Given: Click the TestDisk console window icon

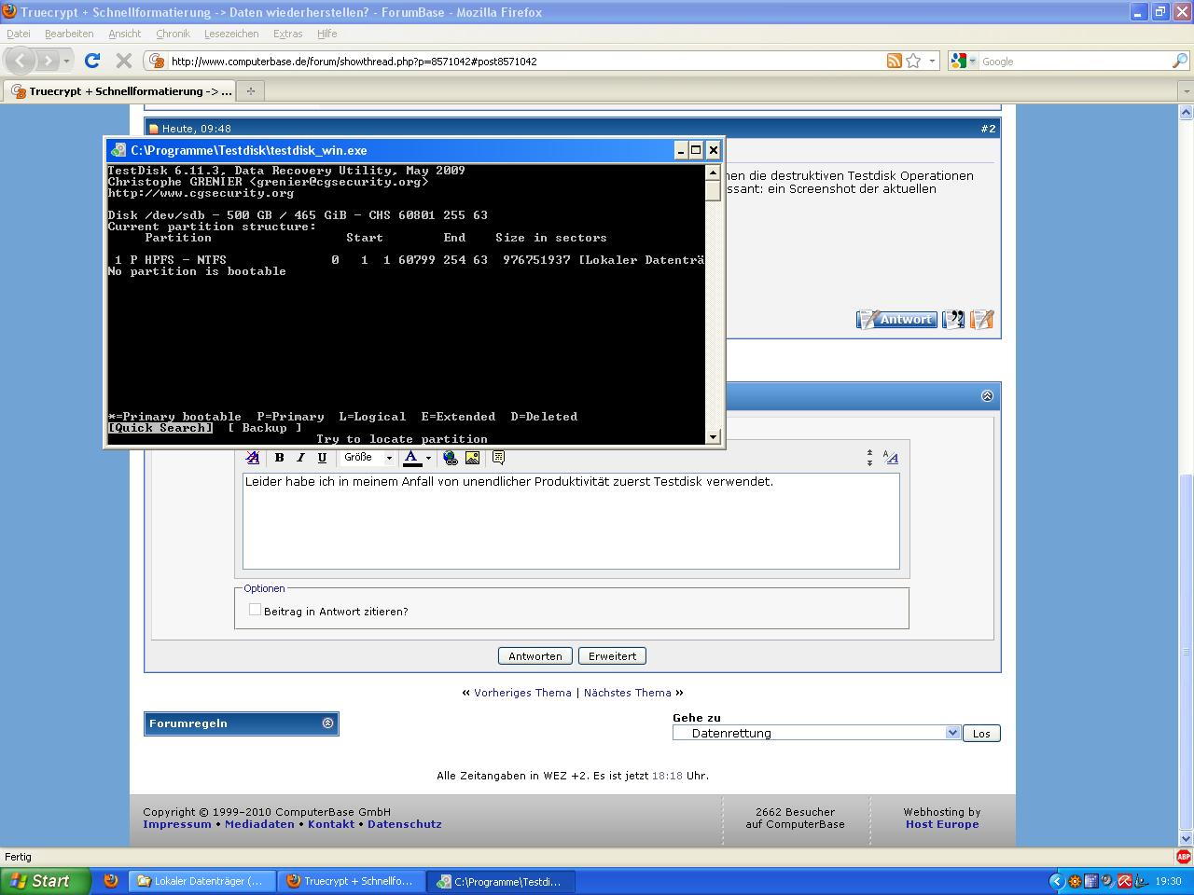Looking at the screenshot, I should point(118,150).
